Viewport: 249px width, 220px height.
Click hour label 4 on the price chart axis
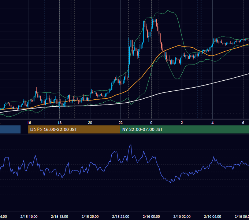[x=212, y=123]
